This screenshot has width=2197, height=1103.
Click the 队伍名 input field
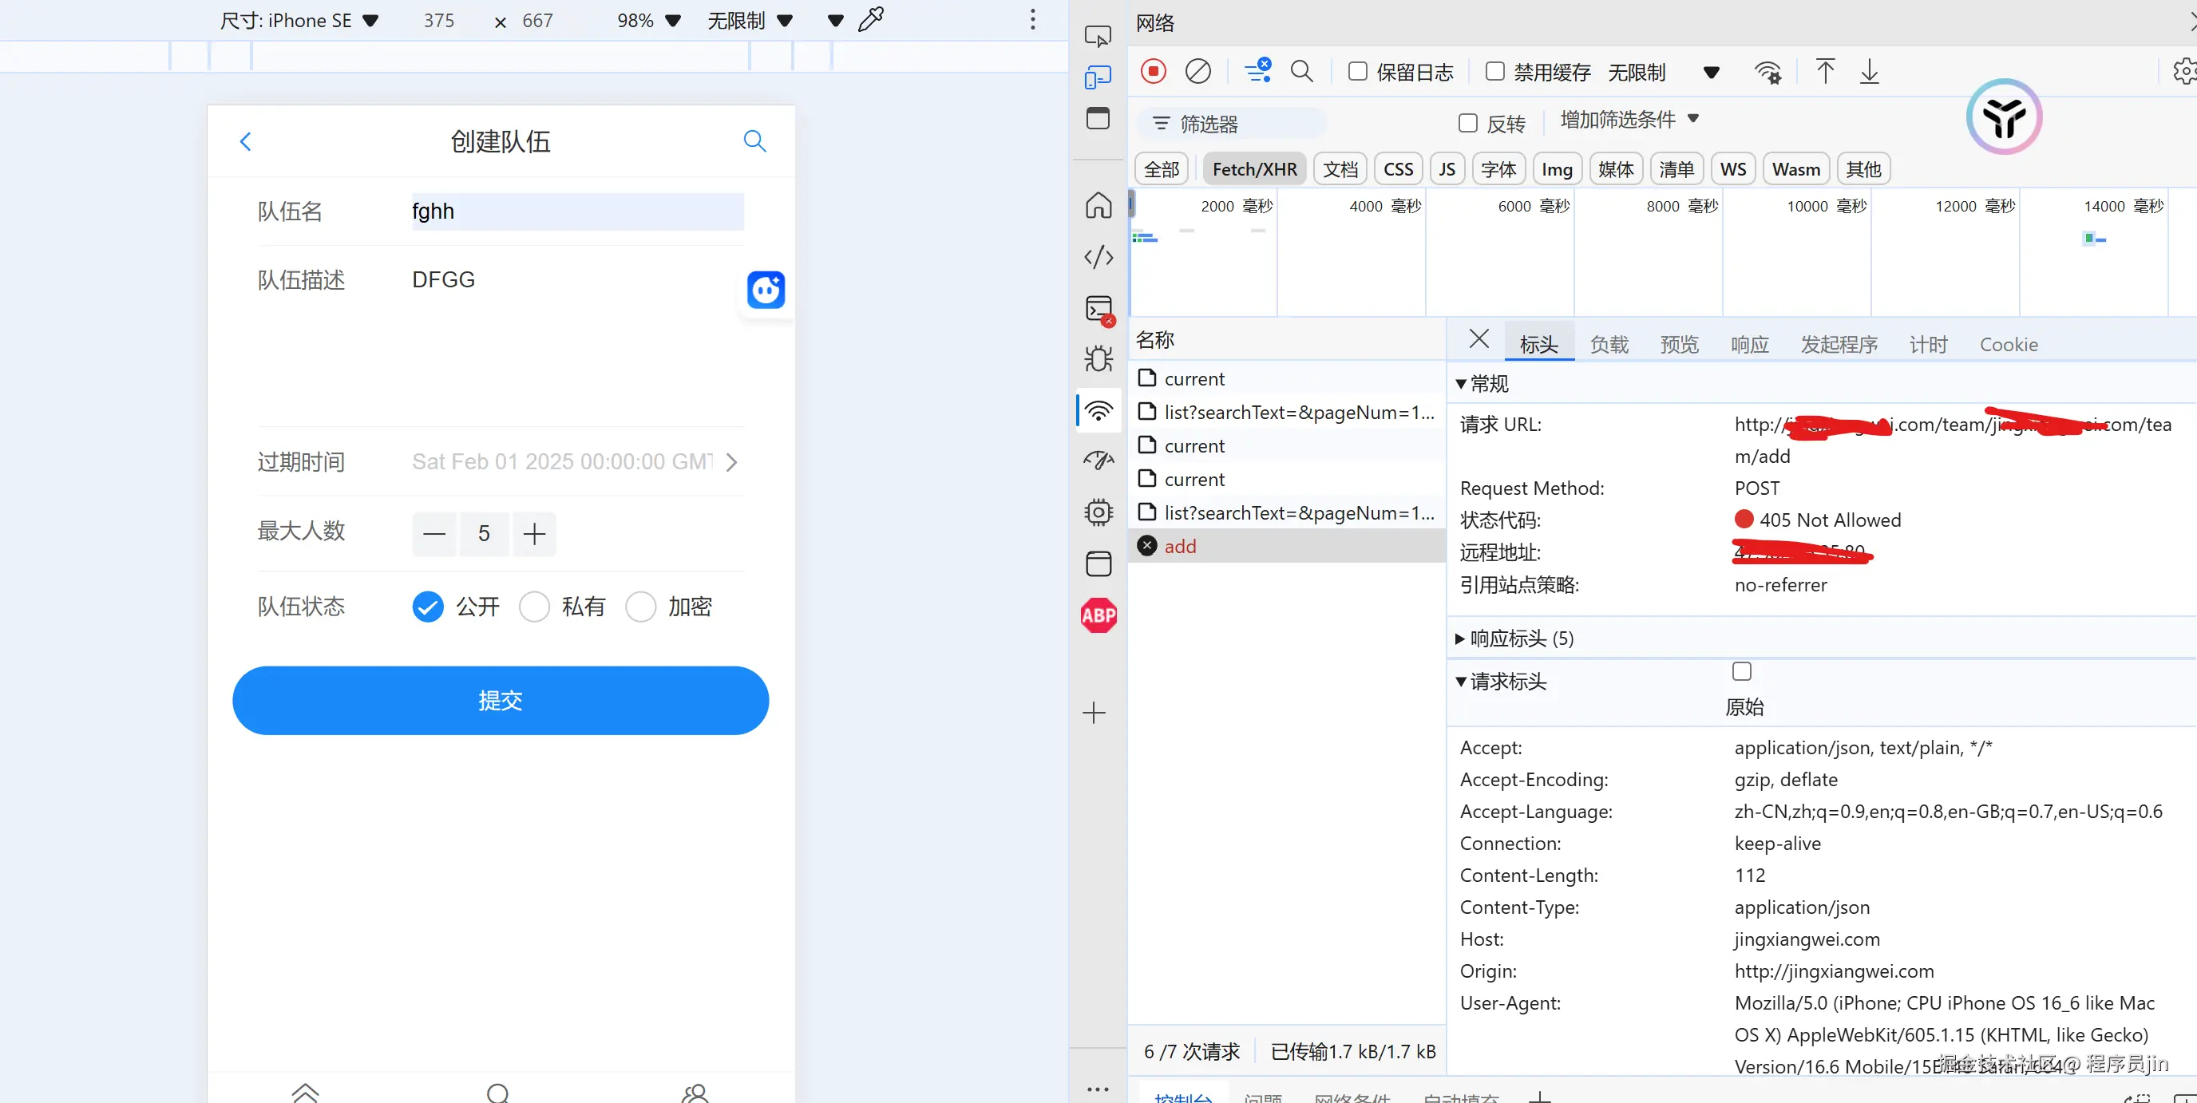point(576,212)
